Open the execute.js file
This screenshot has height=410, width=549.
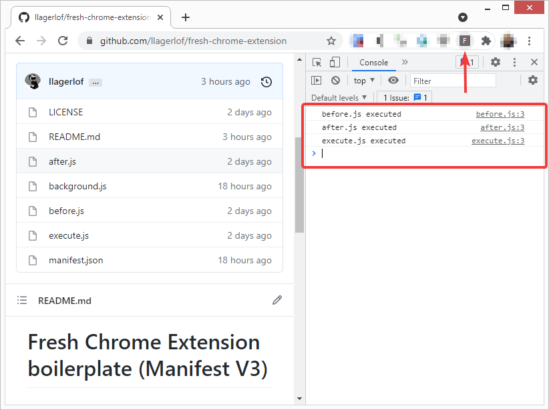pos(69,235)
